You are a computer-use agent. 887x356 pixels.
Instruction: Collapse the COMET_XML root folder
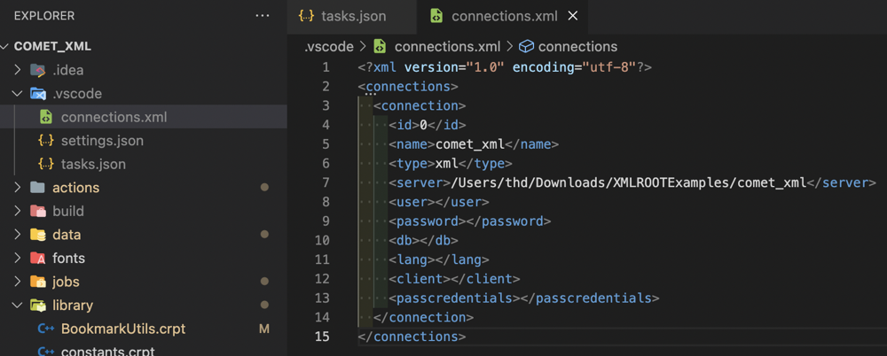coord(5,46)
